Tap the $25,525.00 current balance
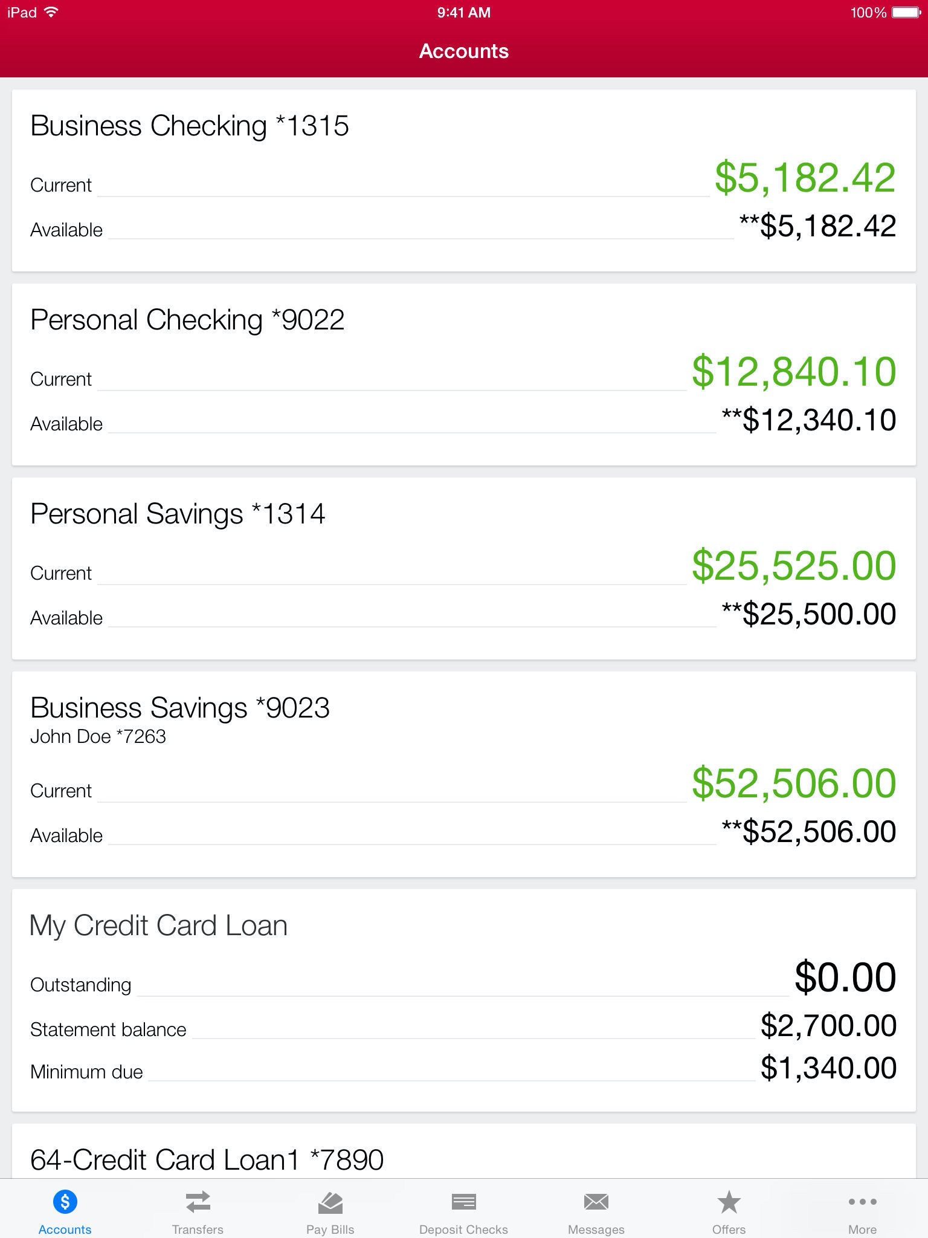This screenshot has width=928, height=1238. point(793,565)
